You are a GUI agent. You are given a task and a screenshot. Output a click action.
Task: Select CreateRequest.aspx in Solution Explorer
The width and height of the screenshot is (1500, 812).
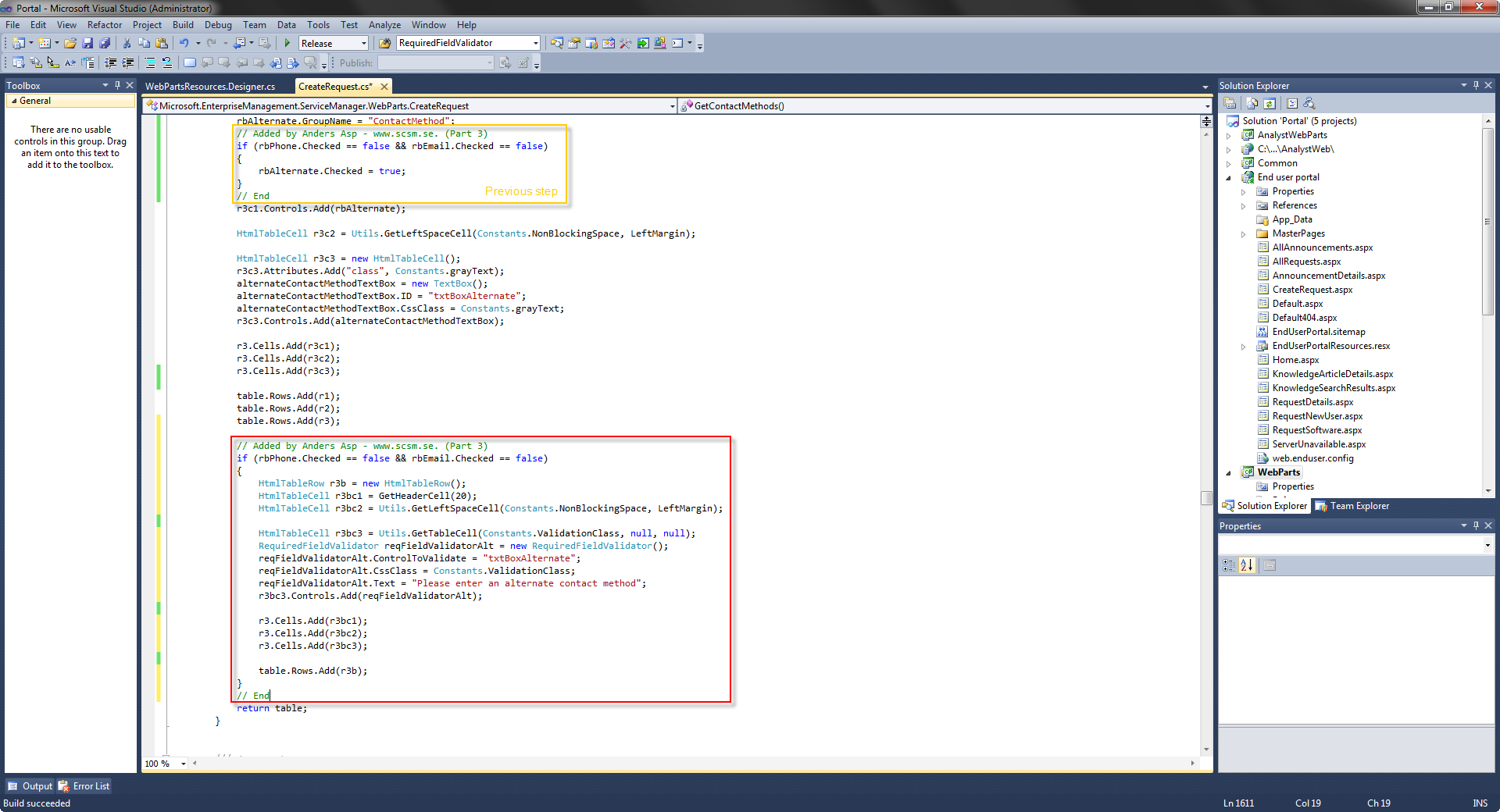(1312, 290)
